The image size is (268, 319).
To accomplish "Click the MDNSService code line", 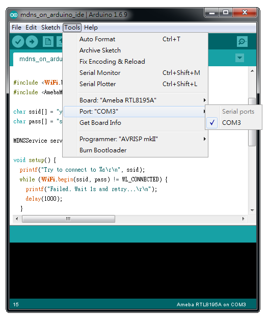I will click(x=38, y=141).
